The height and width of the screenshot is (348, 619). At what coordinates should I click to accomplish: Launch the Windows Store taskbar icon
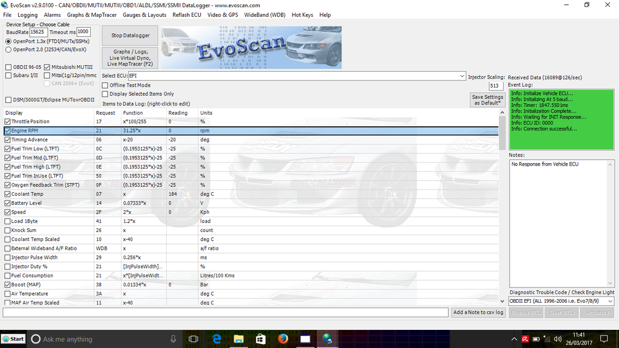[x=261, y=339]
